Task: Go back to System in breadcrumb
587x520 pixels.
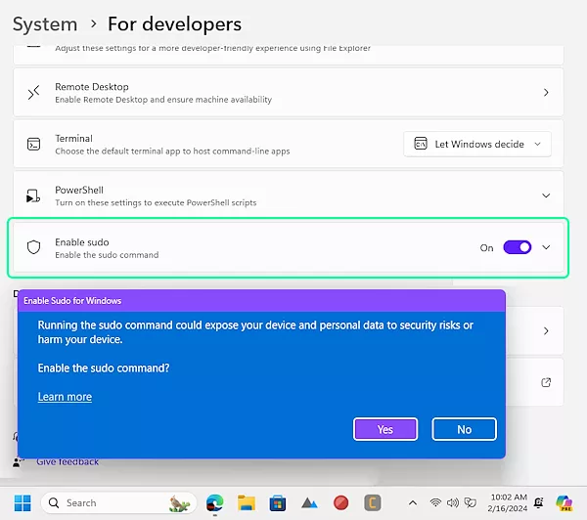Action: tap(45, 23)
